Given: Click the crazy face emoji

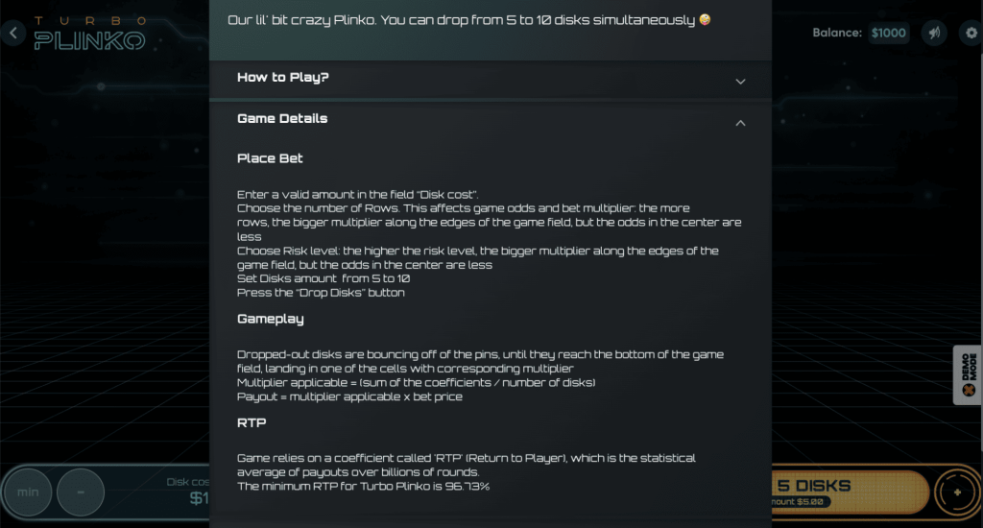Looking at the screenshot, I should [x=706, y=19].
